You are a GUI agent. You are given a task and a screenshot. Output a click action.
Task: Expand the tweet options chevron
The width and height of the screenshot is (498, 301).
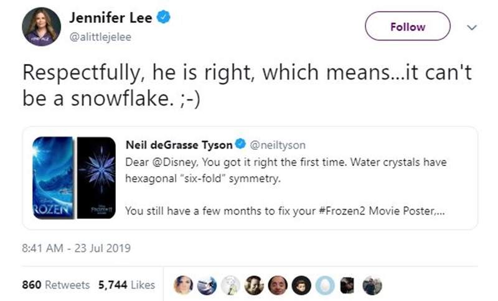coord(471,27)
